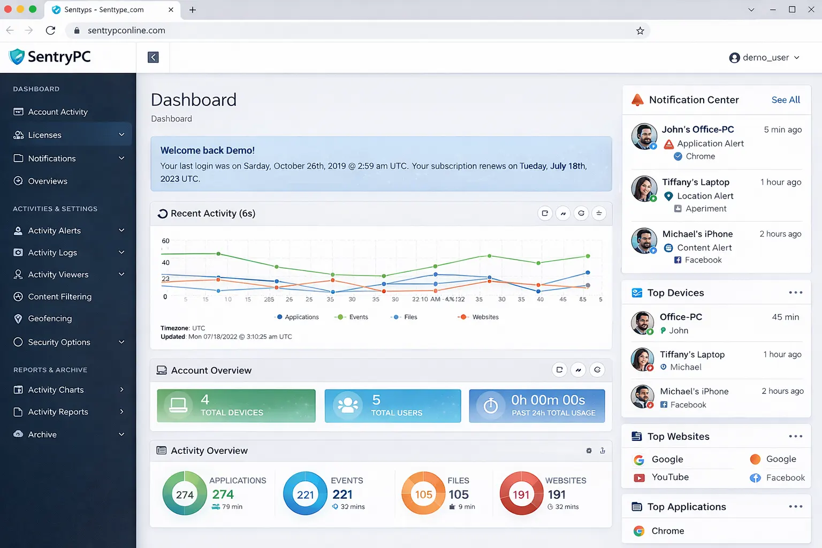Open Geofencing from the sidebar
Image resolution: width=822 pixels, height=548 pixels.
49,318
